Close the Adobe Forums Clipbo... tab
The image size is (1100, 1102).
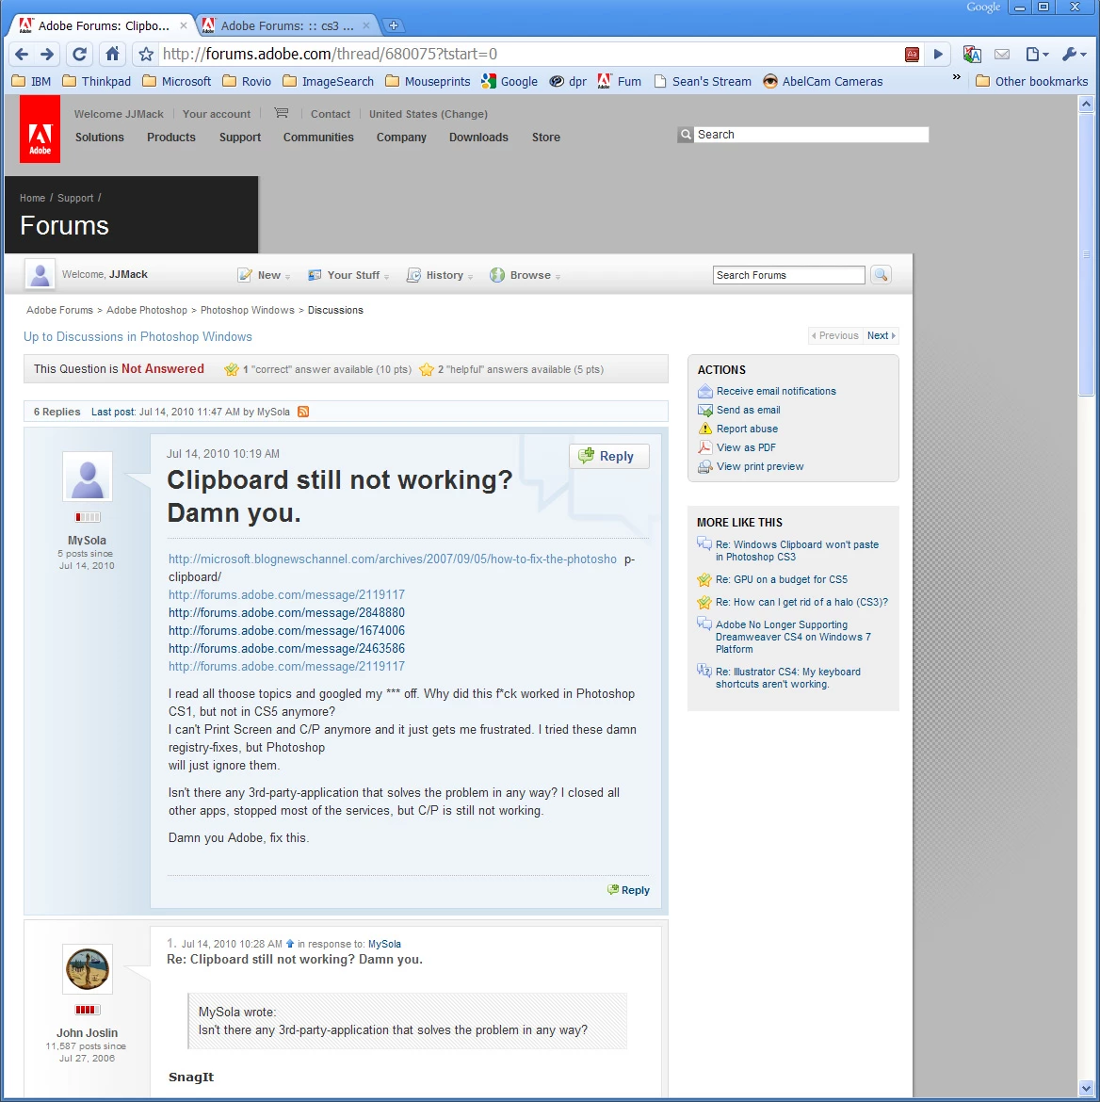tap(184, 25)
